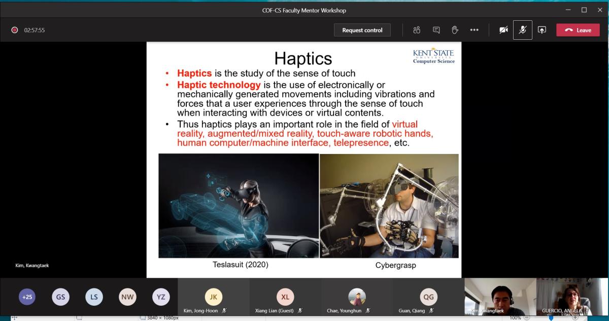609x321 pixels.
Task: Select the LS participant avatar
Action: (94, 297)
